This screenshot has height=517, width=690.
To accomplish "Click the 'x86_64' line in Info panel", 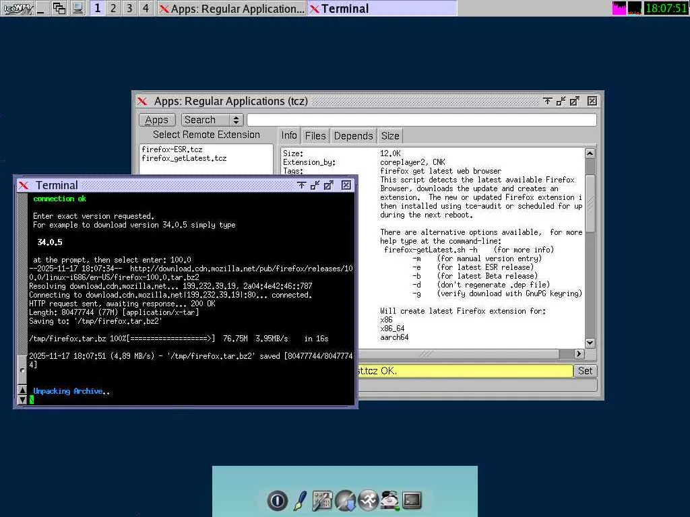I will click(x=392, y=329).
